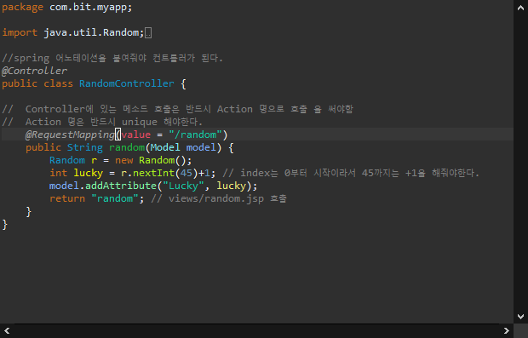Click the horizontal scrollbar track
Viewport: 528px width, 338px height.
[x=256, y=331]
